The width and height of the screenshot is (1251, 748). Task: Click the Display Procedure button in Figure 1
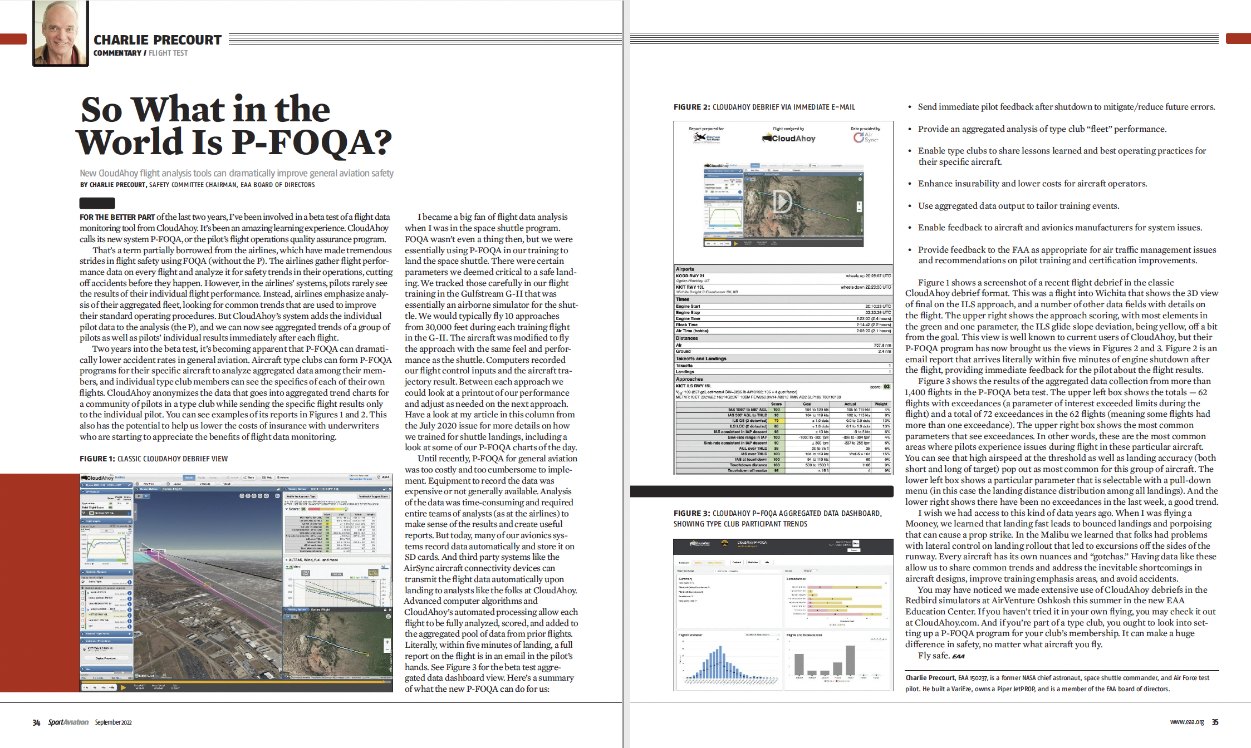point(106,658)
